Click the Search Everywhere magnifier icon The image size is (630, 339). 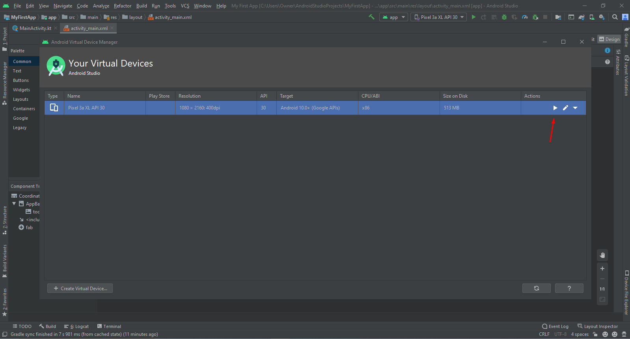(615, 17)
